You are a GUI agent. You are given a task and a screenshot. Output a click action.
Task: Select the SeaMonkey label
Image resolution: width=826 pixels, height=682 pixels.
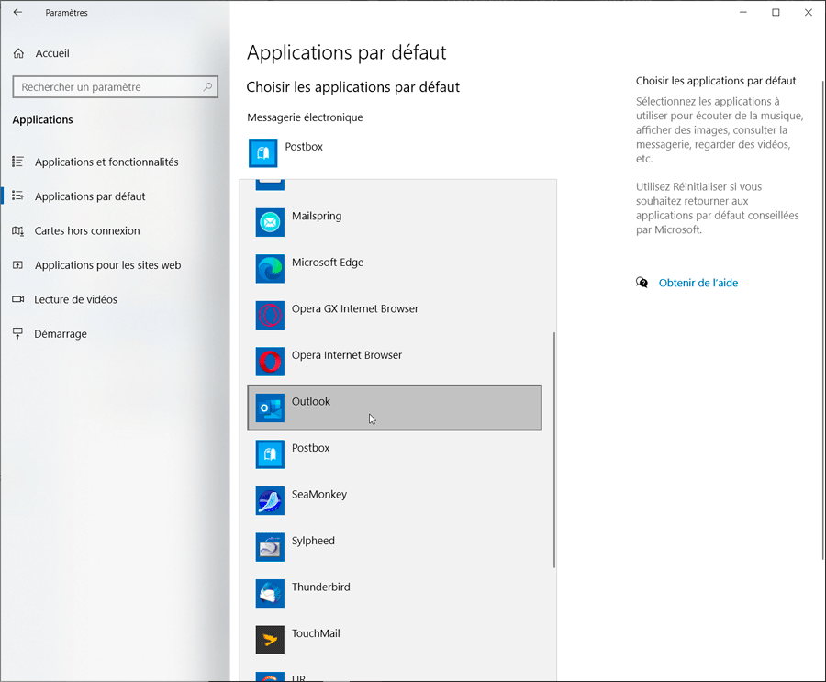point(319,494)
